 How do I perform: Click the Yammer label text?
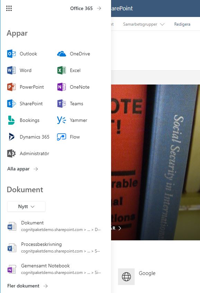tap(79, 120)
